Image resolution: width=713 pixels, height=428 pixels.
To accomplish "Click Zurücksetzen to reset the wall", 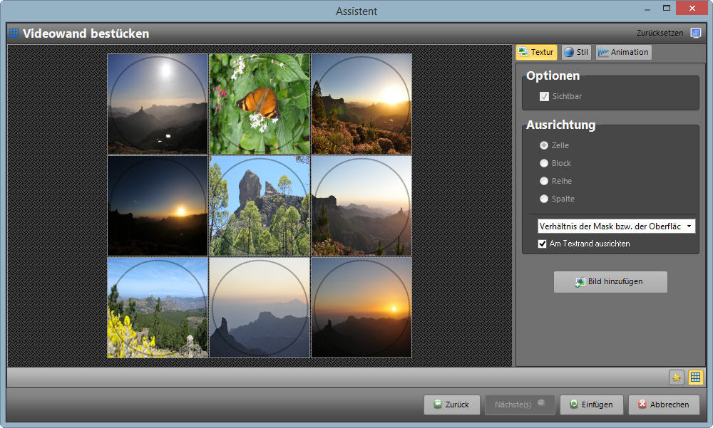I will pyautogui.click(x=660, y=33).
